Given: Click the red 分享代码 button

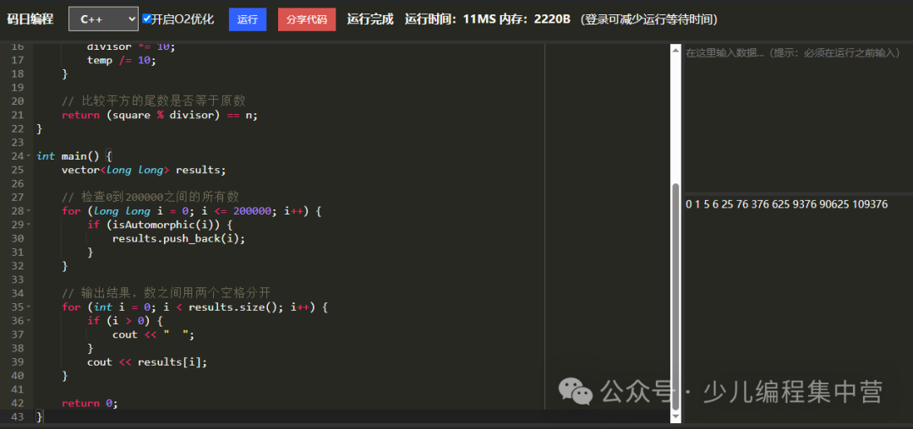Looking at the screenshot, I should click(307, 19).
